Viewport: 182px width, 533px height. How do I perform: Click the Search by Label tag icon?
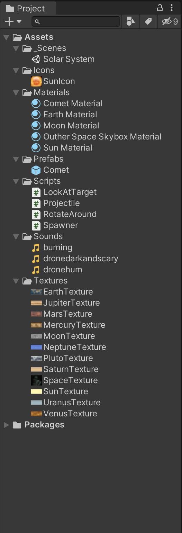pyautogui.click(x=148, y=21)
